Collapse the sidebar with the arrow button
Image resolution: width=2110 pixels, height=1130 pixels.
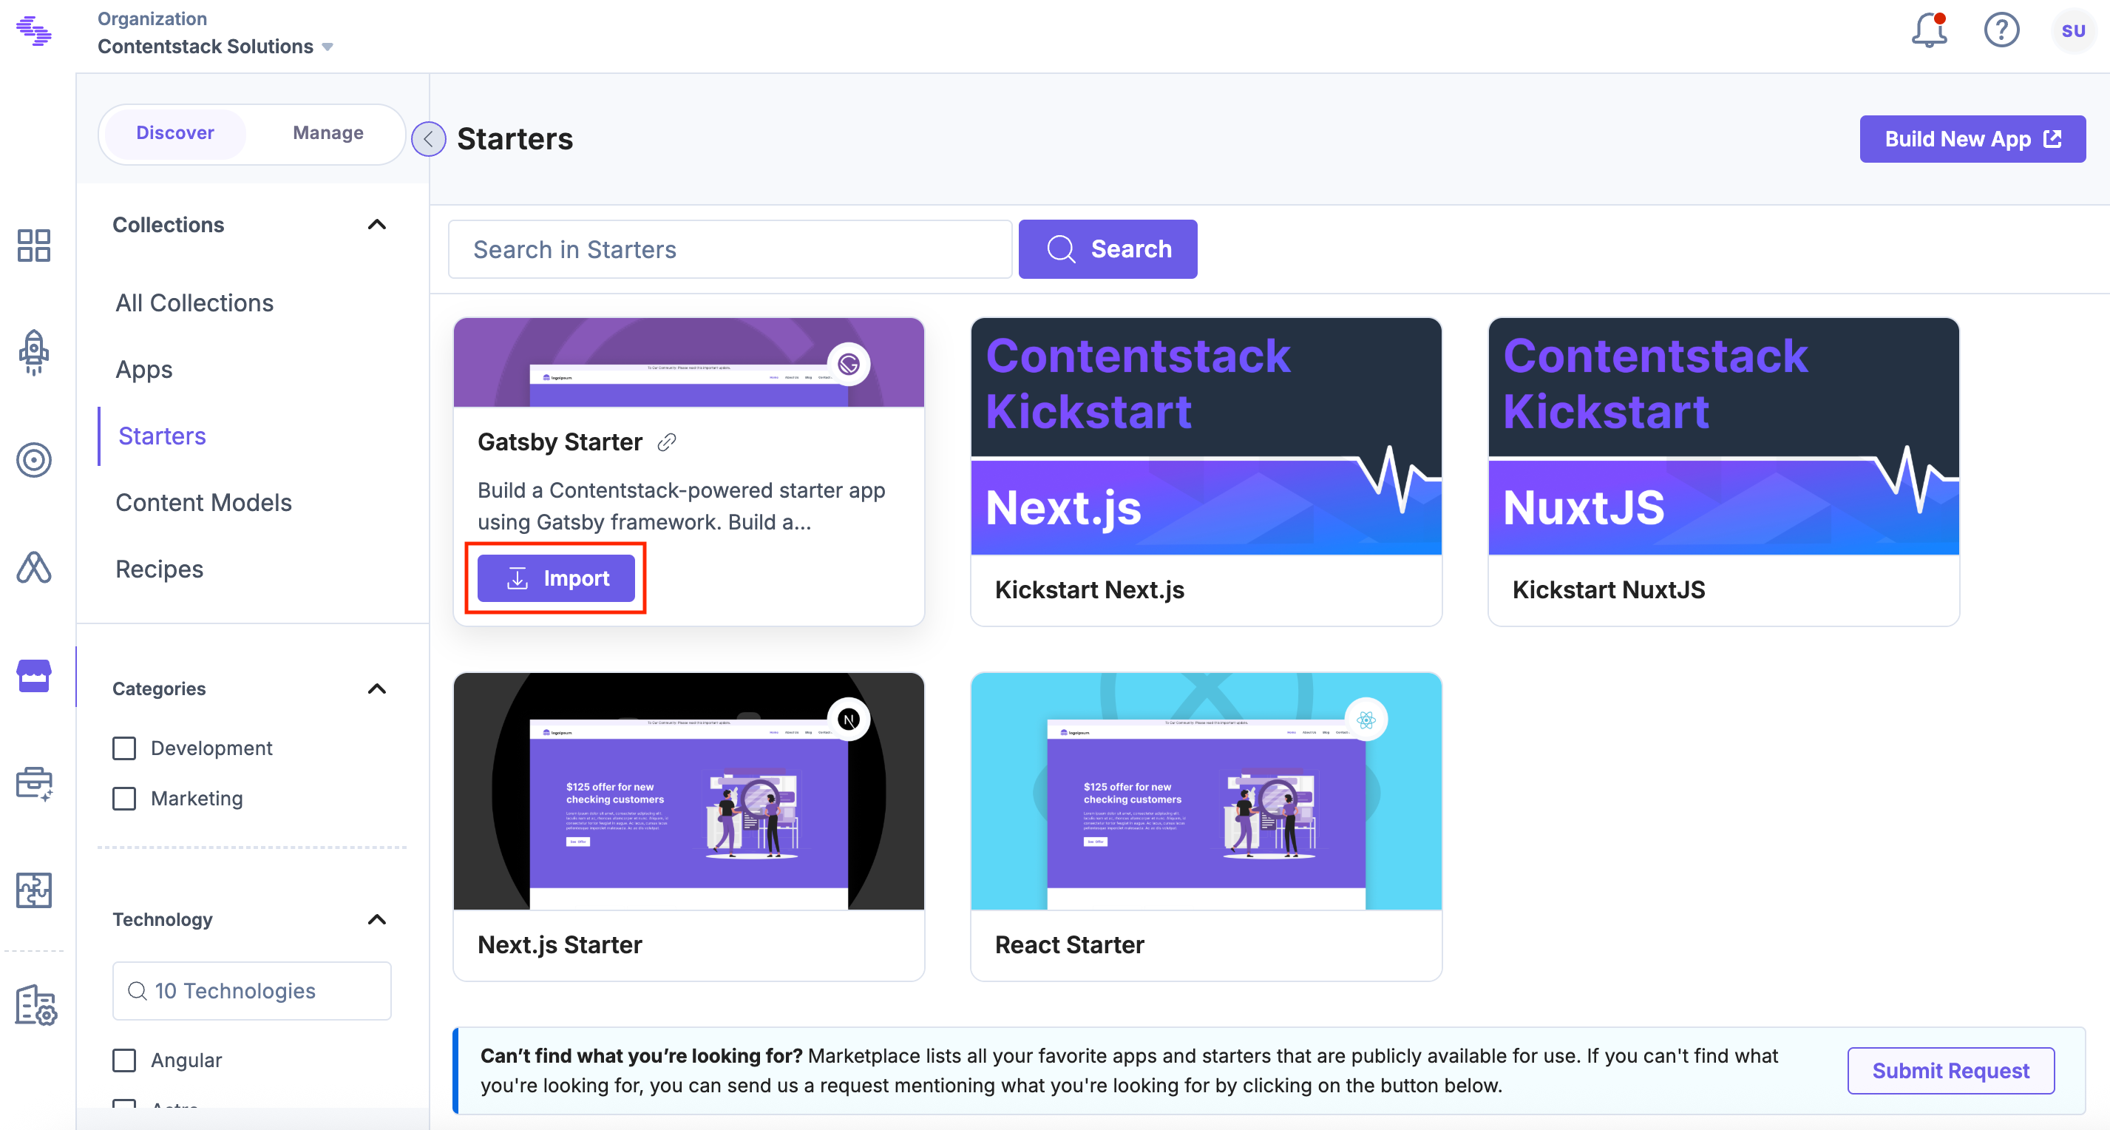[x=428, y=138]
